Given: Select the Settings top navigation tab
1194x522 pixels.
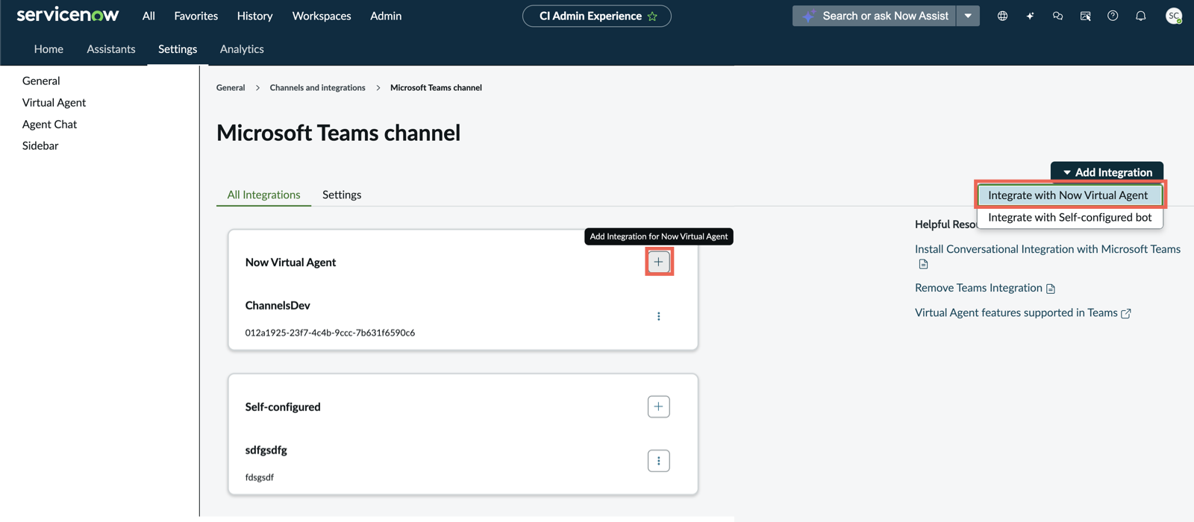Looking at the screenshot, I should [x=178, y=49].
